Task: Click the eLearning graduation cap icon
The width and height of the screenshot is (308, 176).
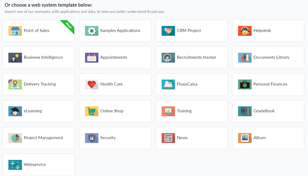Action: coord(15,111)
